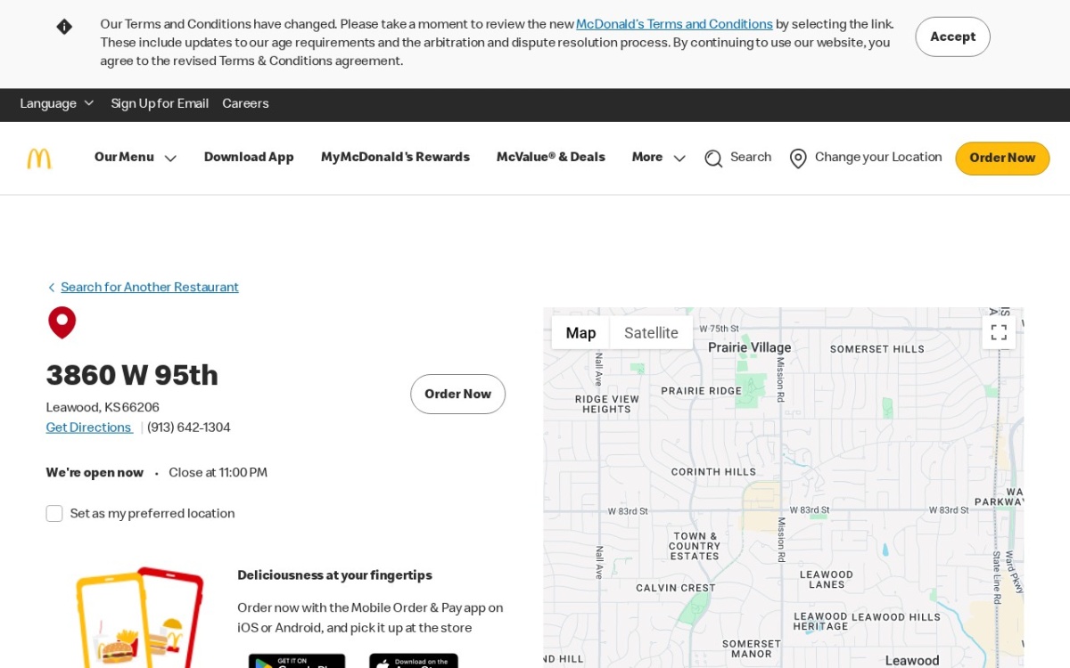Expand the Language dropdown
The width and height of the screenshot is (1070, 668).
[x=57, y=104]
